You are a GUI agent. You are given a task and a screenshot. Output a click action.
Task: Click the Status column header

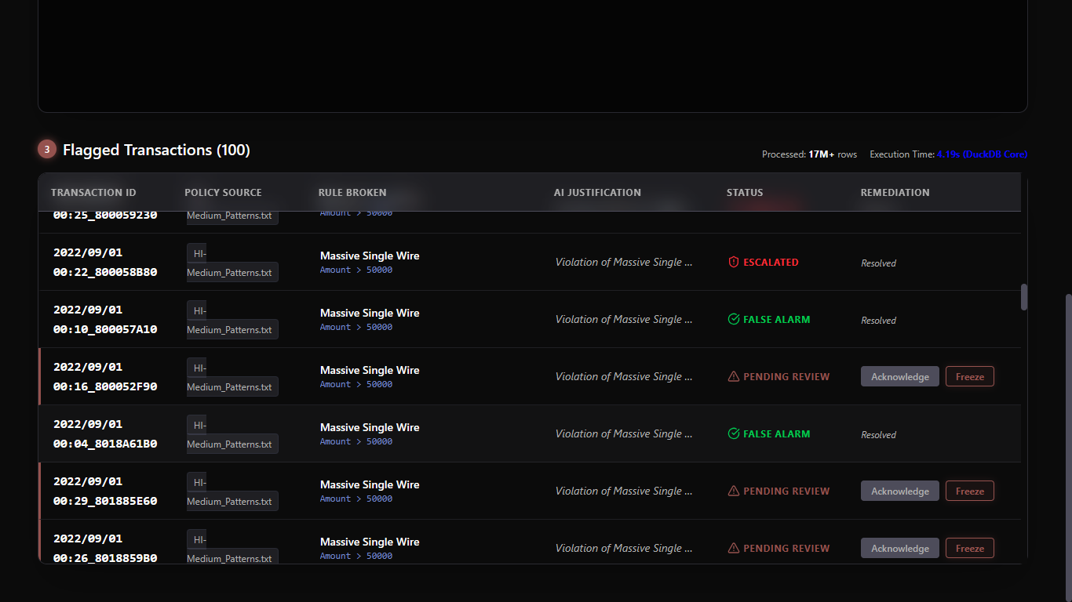pyautogui.click(x=744, y=193)
